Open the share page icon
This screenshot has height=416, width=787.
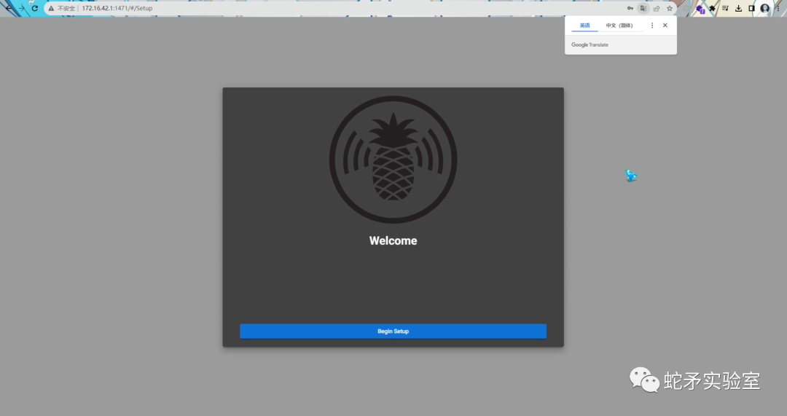pyautogui.click(x=657, y=8)
